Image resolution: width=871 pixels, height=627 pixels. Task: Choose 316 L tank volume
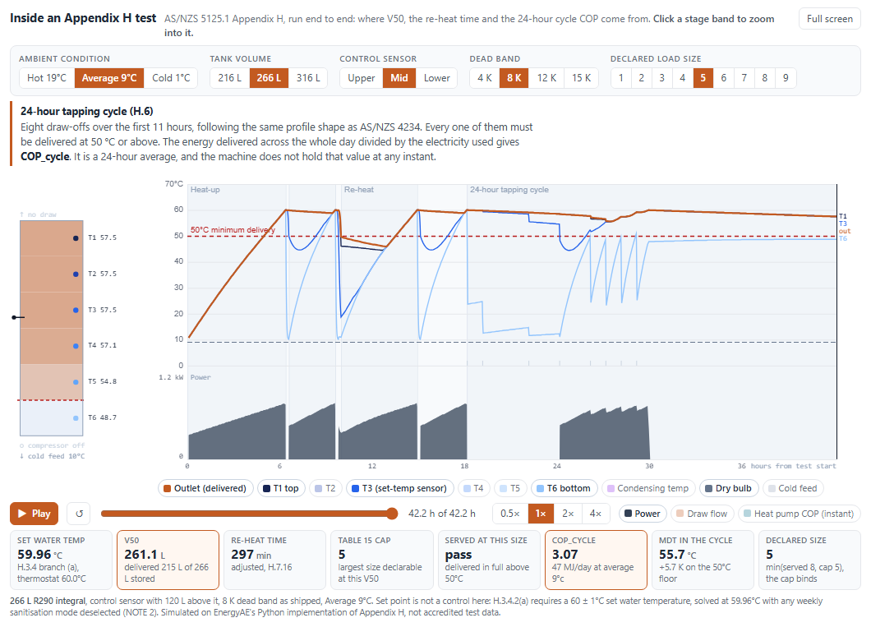click(308, 78)
